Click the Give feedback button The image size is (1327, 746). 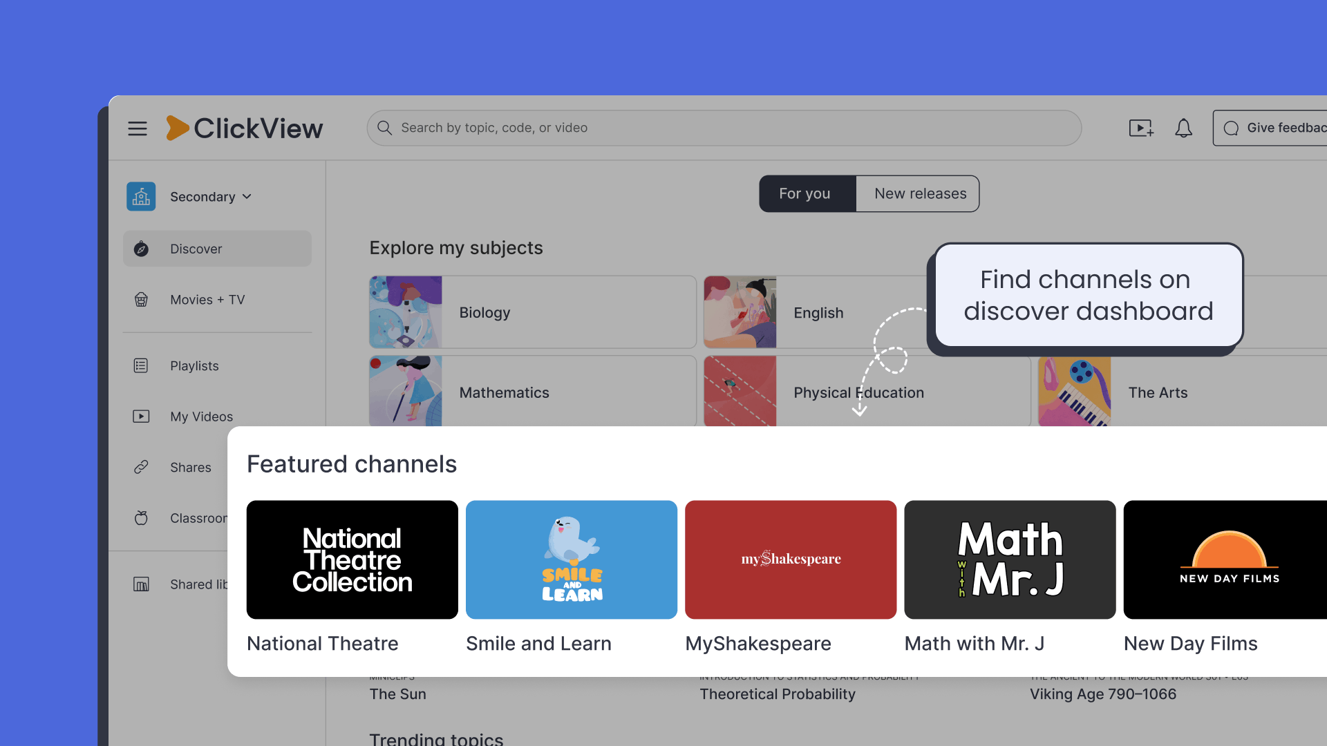point(1270,128)
